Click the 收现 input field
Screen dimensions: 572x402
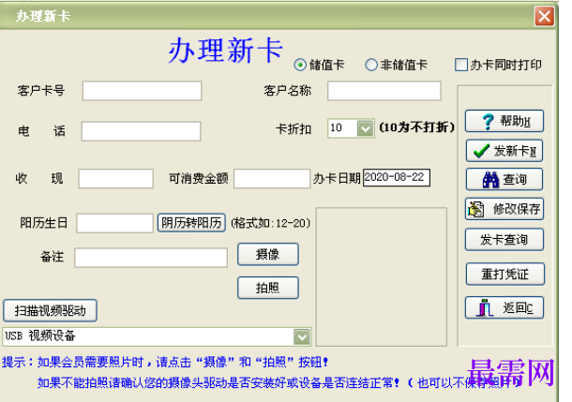coord(115,179)
